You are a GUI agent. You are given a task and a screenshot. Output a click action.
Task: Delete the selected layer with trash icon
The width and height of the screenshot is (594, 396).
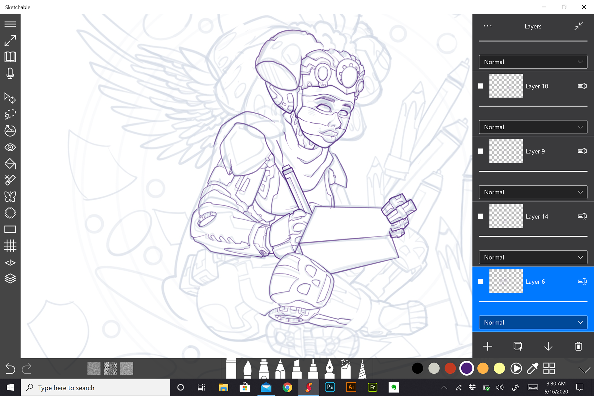pos(579,346)
